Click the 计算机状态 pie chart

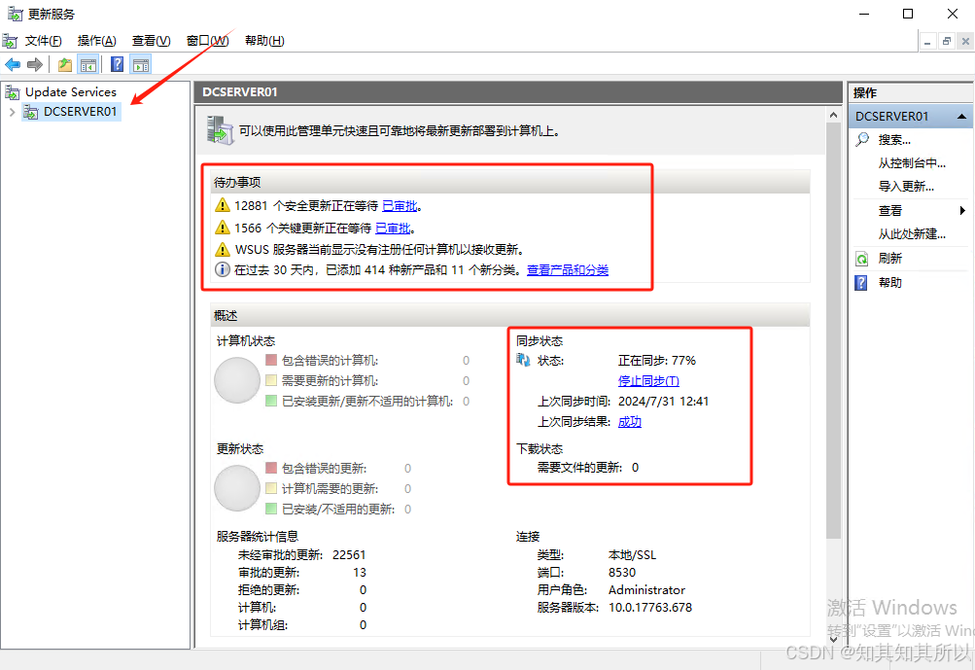pos(237,380)
